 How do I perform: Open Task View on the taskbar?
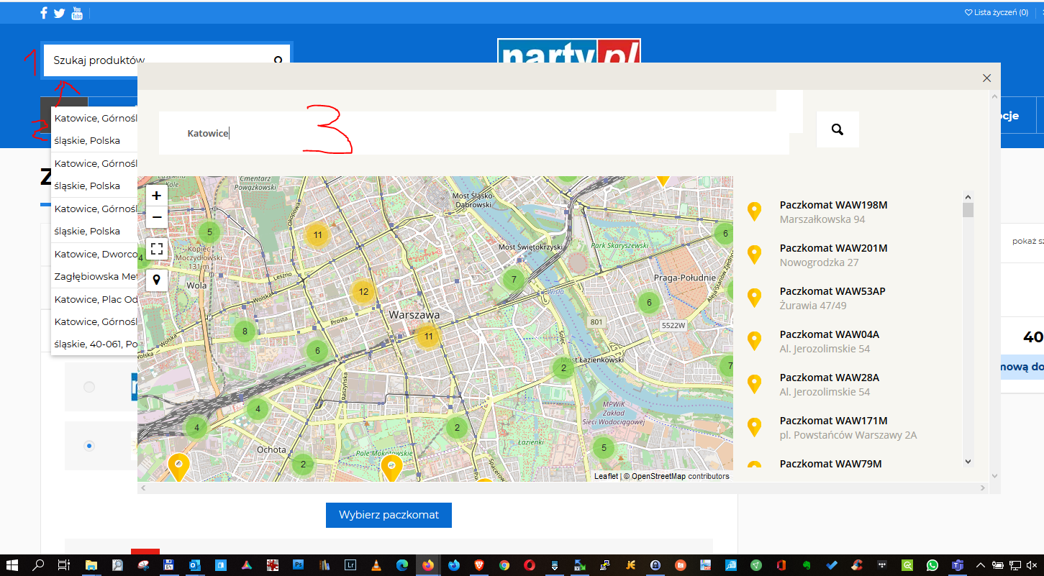[x=64, y=565]
